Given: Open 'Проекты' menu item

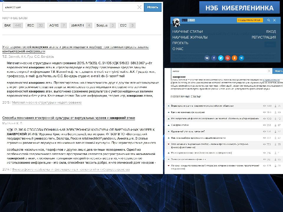Looking at the screenshot, I should (x=180, y=43).
